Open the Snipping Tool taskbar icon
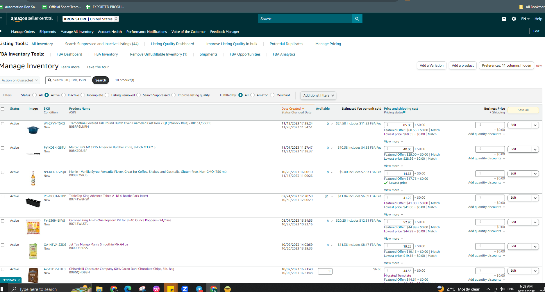The height and width of the screenshot is (292, 545). click(x=142, y=289)
